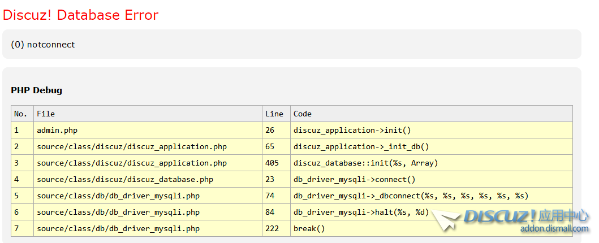Select the admin.php file cell
This screenshot has width=599, height=243.
coord(57,131)
